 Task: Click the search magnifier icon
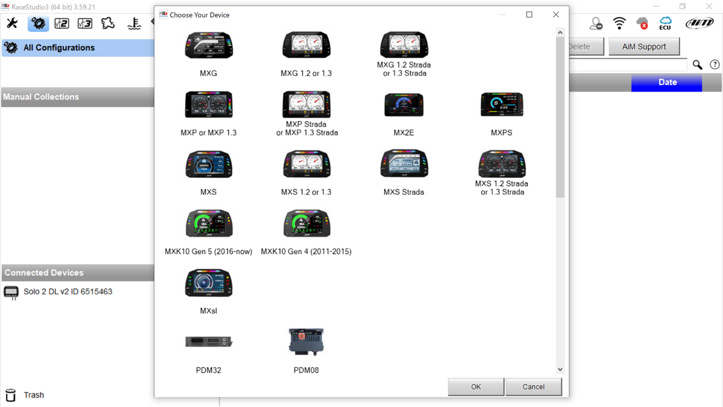698,65
